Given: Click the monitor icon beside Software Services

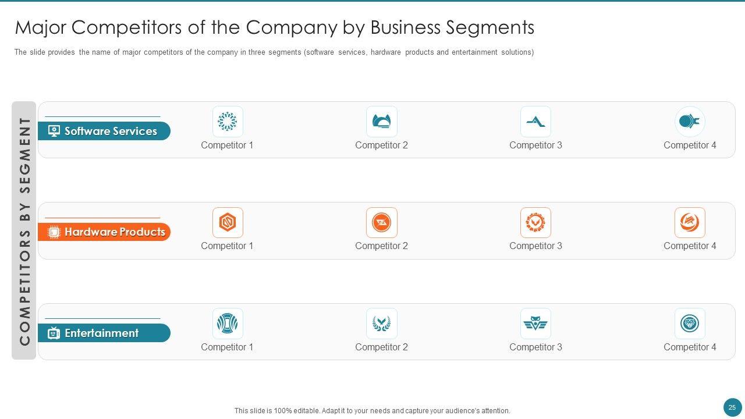Looking at the screenshot, I should coord(54,131).
